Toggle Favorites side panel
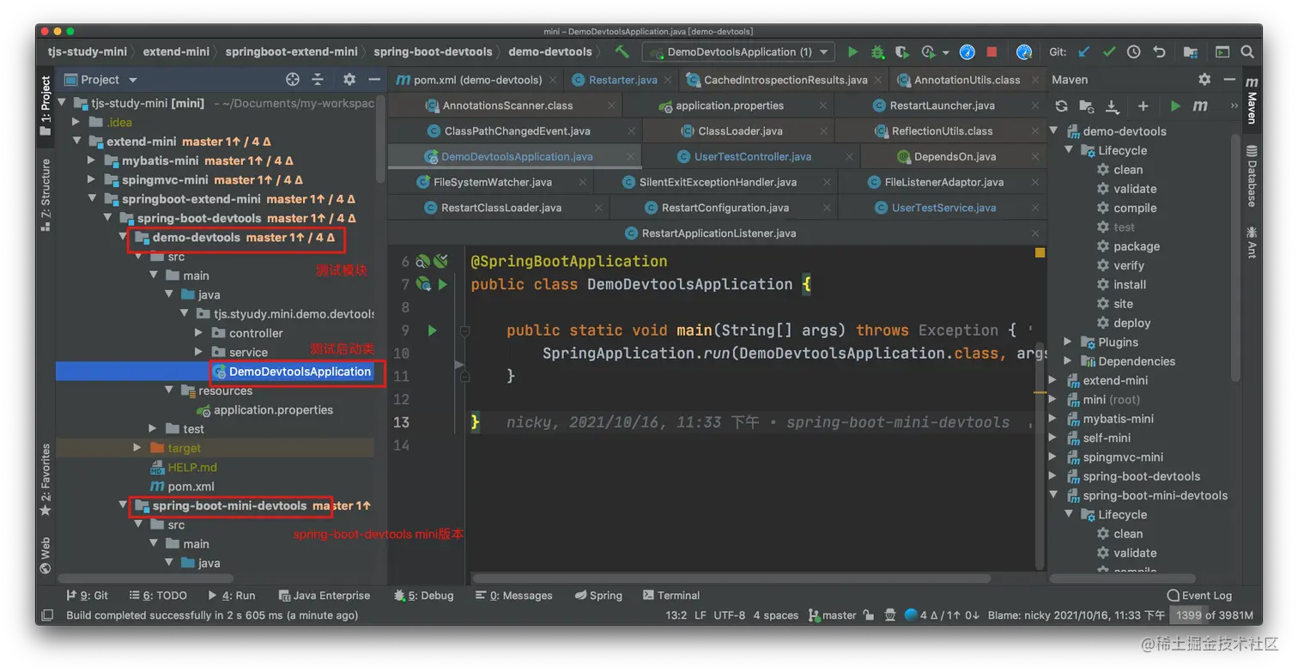The height and width of the screenshot is (672, 1298). pos(45,480)
